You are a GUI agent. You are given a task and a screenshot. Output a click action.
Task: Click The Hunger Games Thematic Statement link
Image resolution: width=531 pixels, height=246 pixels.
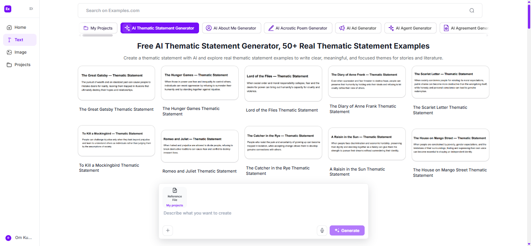point(191,112)
